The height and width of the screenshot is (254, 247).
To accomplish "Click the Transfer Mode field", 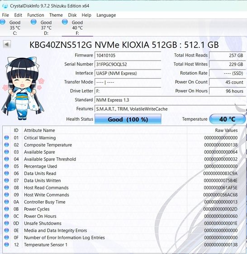I will [128, 82].
